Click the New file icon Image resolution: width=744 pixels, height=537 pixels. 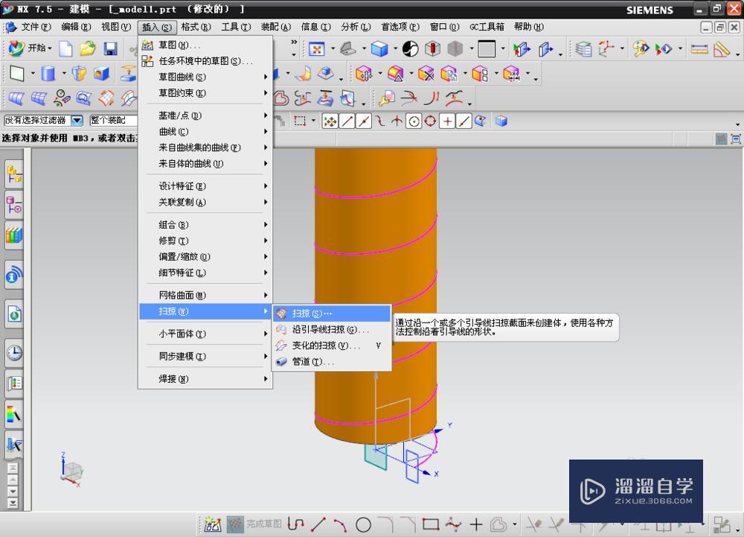pyautogui.click(x=65, y=48)
